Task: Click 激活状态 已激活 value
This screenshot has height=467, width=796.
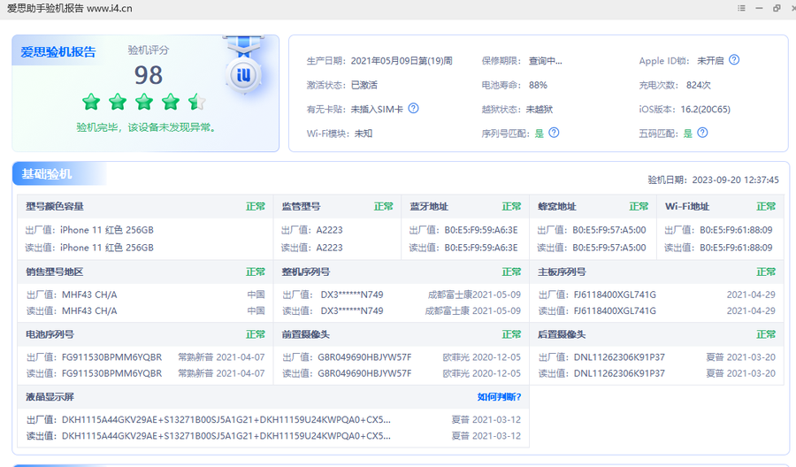Action: (x=364, y=85)
